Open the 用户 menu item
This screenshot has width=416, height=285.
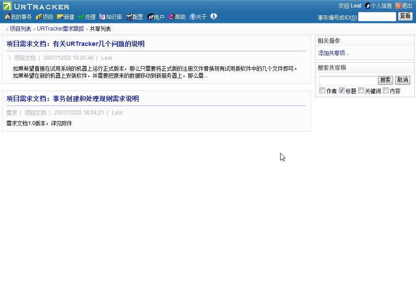[x=159, y=17]
